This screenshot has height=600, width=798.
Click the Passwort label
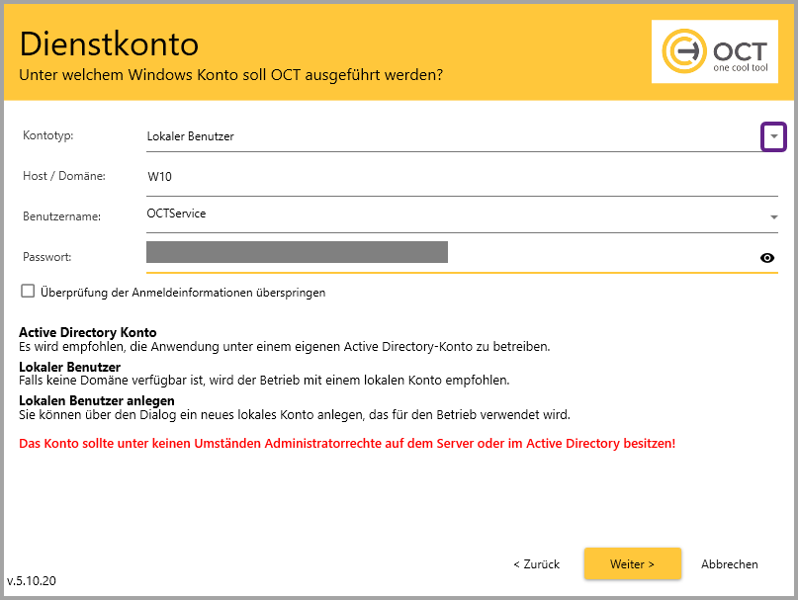[x=47, y=256]
